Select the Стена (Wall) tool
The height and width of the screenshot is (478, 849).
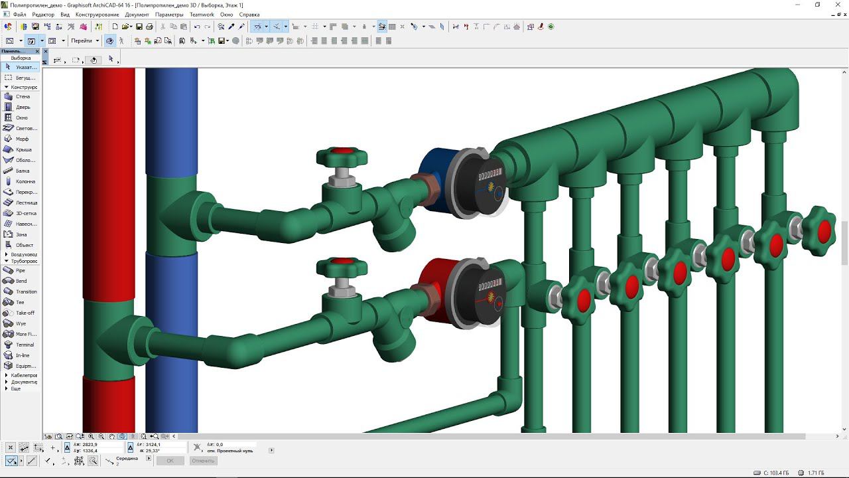click(x=20, y=96)
